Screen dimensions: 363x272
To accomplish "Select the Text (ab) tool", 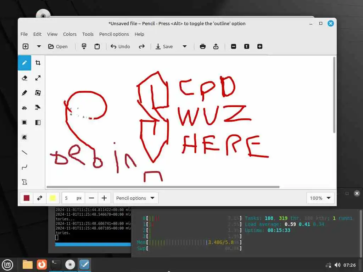I will 24,108.
